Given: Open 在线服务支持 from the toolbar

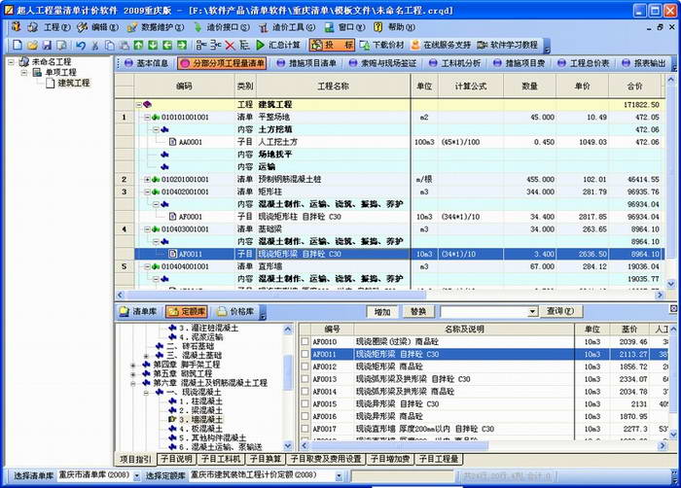Looking at the screenshot, I should (441, 45).
